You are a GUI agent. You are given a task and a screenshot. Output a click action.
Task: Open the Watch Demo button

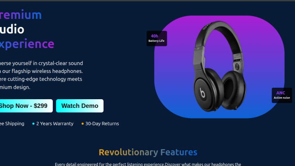pos(80,106)
